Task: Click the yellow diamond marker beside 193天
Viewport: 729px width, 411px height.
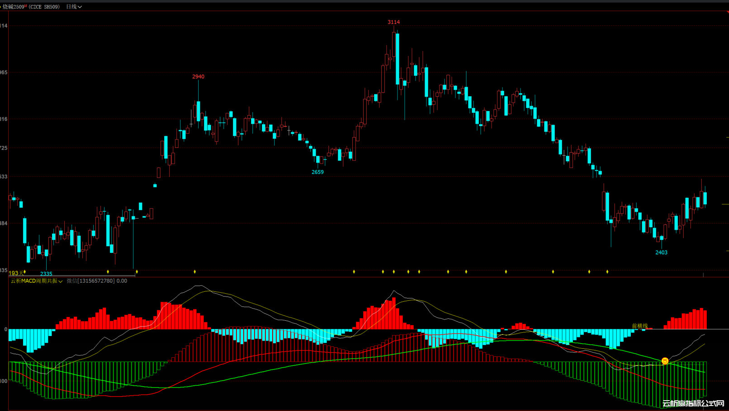Action: (25, 272)
